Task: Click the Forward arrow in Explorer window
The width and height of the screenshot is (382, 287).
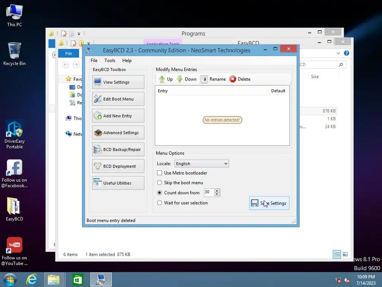Action: (76, 65)
